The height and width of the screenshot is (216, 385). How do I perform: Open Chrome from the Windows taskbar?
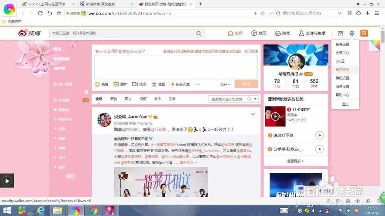93,210
